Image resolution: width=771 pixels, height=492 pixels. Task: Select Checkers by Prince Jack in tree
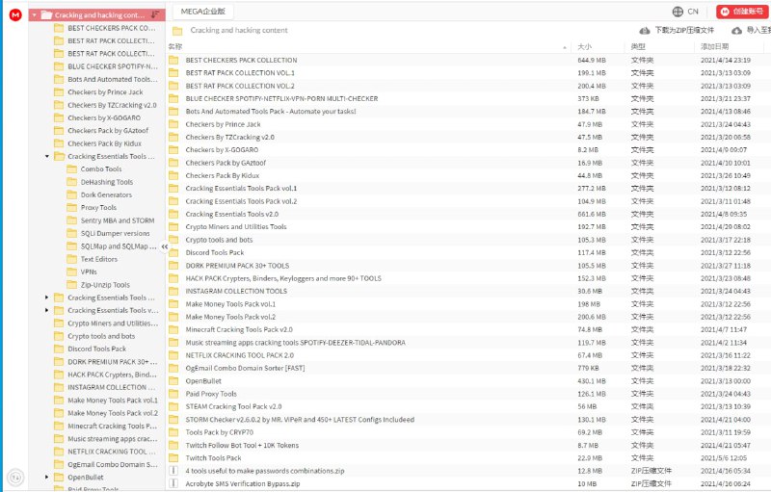coord(105,91)
